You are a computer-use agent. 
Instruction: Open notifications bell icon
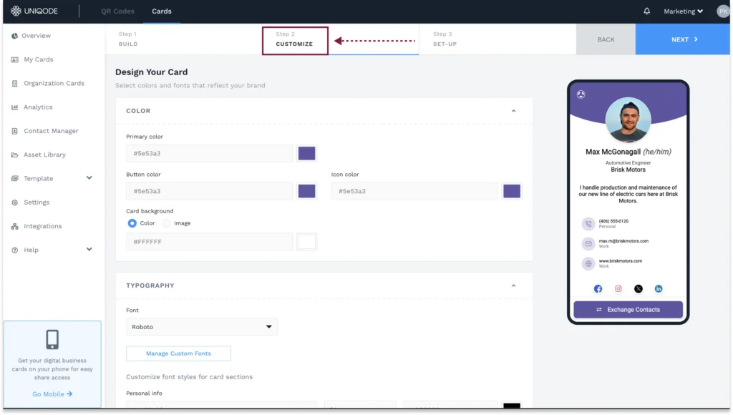coord(646,11)
